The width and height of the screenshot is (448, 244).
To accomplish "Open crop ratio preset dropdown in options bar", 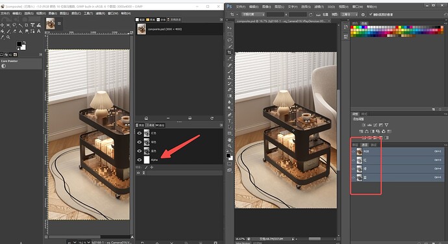I will (x=253, y=14).
